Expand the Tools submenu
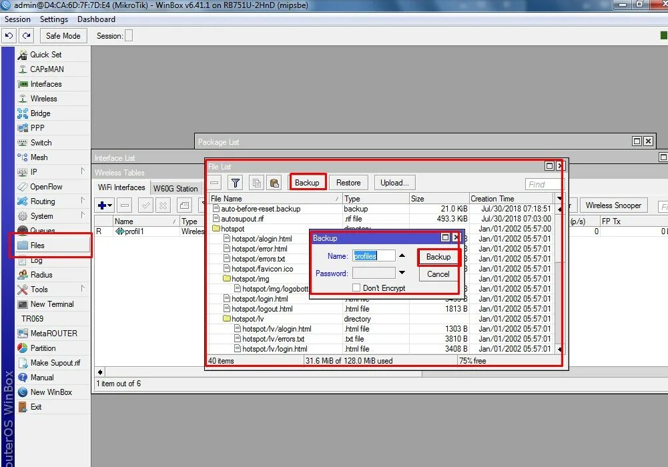 coord(83,289)
